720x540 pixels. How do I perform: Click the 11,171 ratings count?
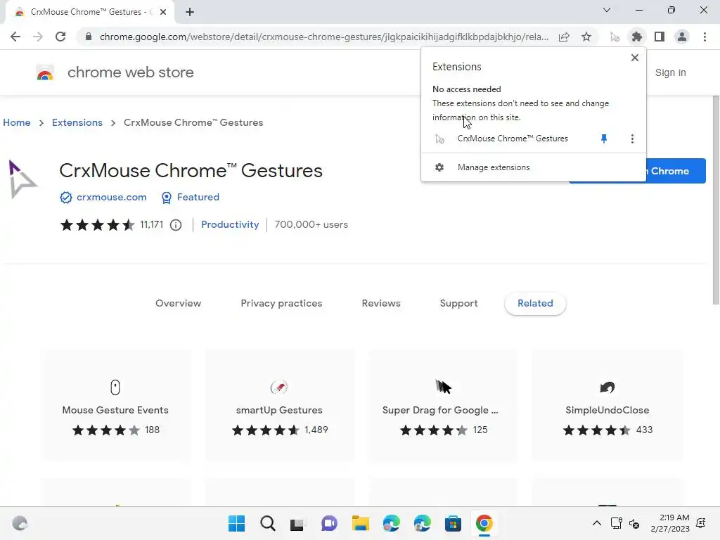tap(152, 224)
